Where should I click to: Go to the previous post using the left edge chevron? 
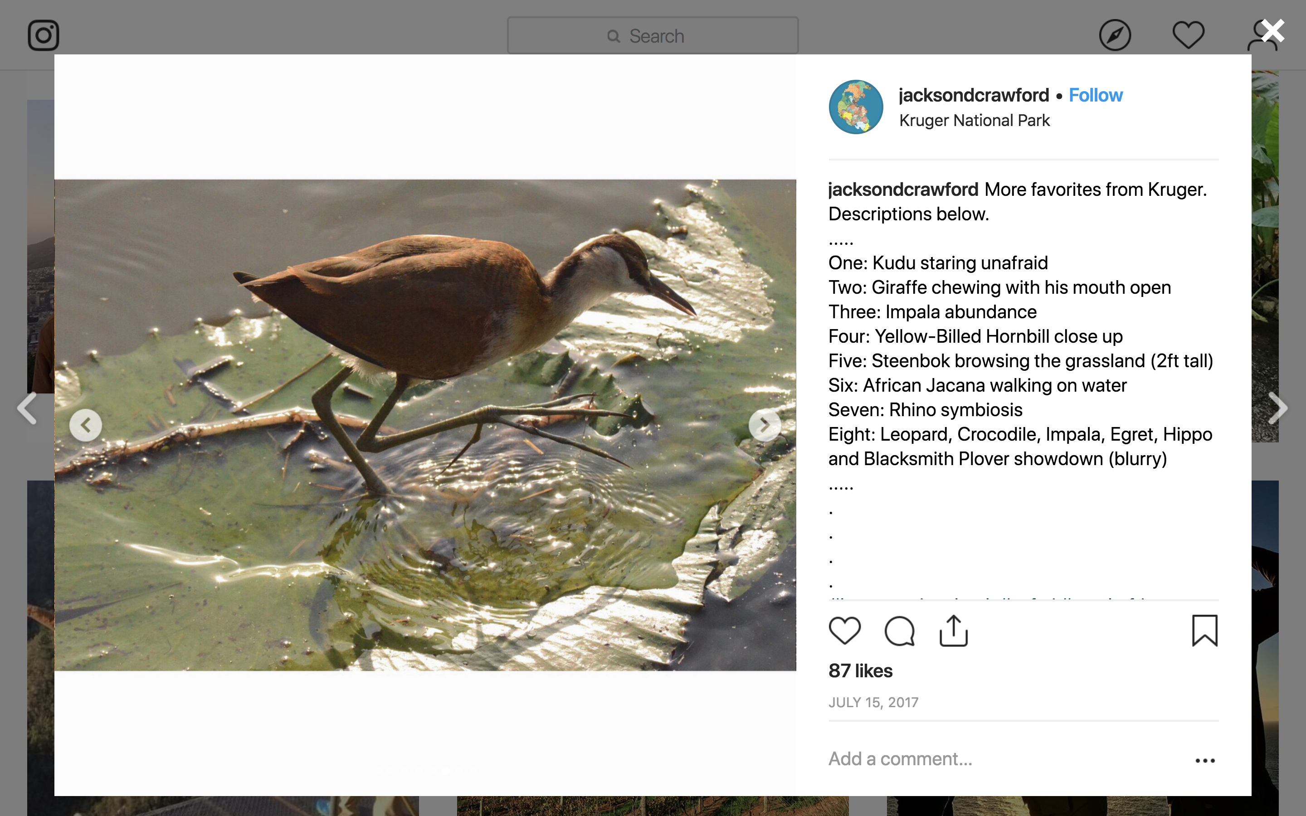[27, 408]
